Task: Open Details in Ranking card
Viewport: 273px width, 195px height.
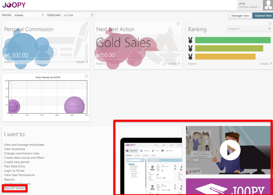Action: (x=266, y=64)
